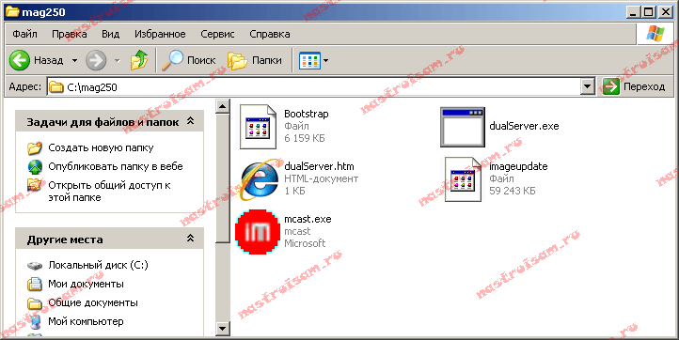
Task: Click the Views grid icon
Action: click(309, 60)
